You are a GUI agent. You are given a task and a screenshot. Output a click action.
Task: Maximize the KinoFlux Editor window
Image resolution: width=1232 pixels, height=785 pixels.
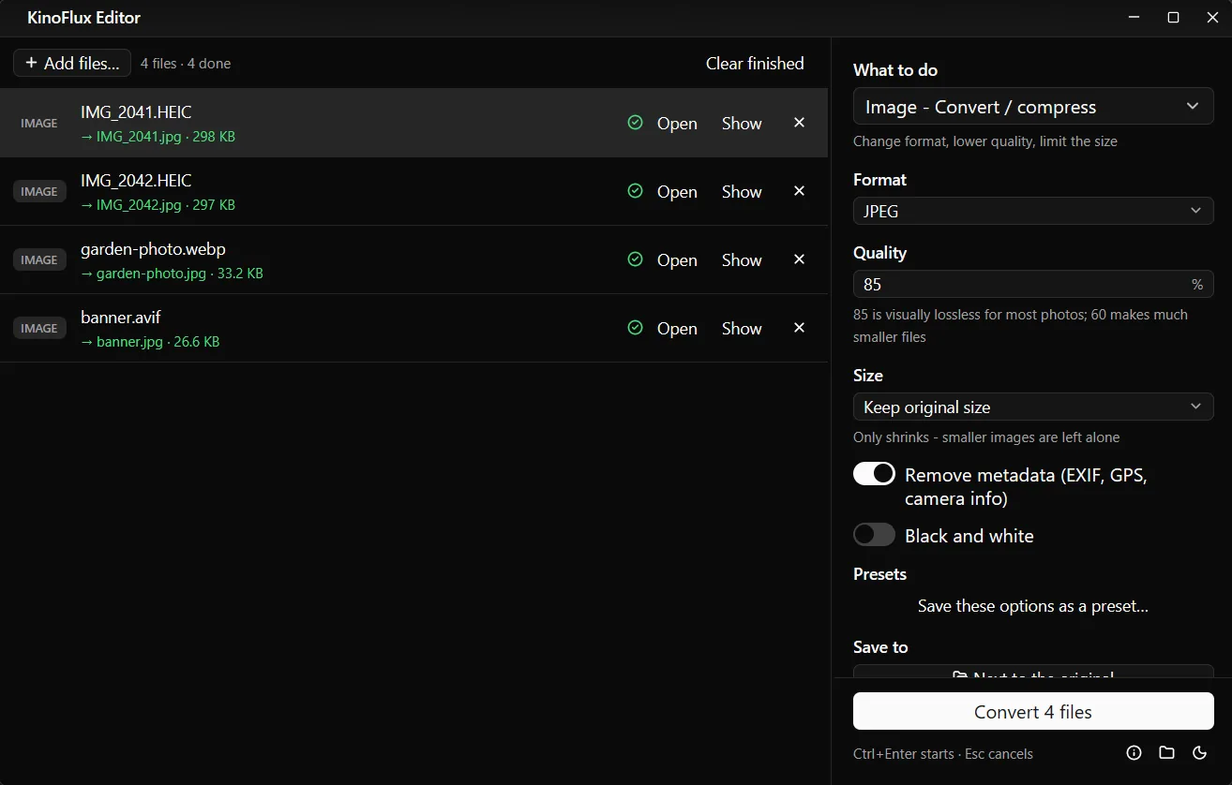click(1173, 18)
